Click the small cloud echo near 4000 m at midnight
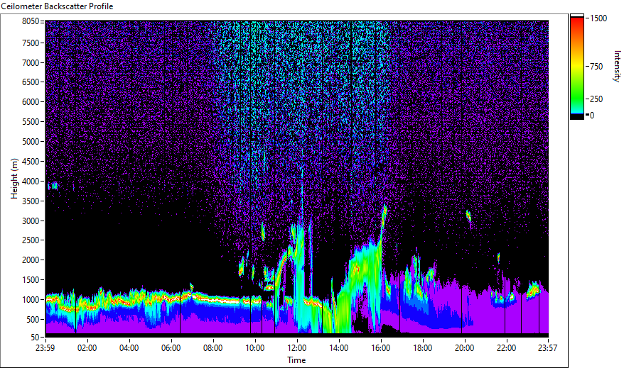The width and height of the screenshot is (624, 368). (53, 186)
